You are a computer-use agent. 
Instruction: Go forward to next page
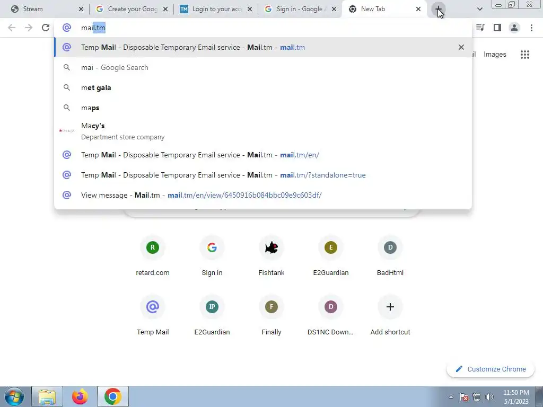(x=29, y=28)
